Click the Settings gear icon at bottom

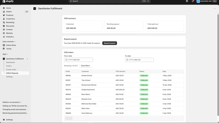coord(4,120)
